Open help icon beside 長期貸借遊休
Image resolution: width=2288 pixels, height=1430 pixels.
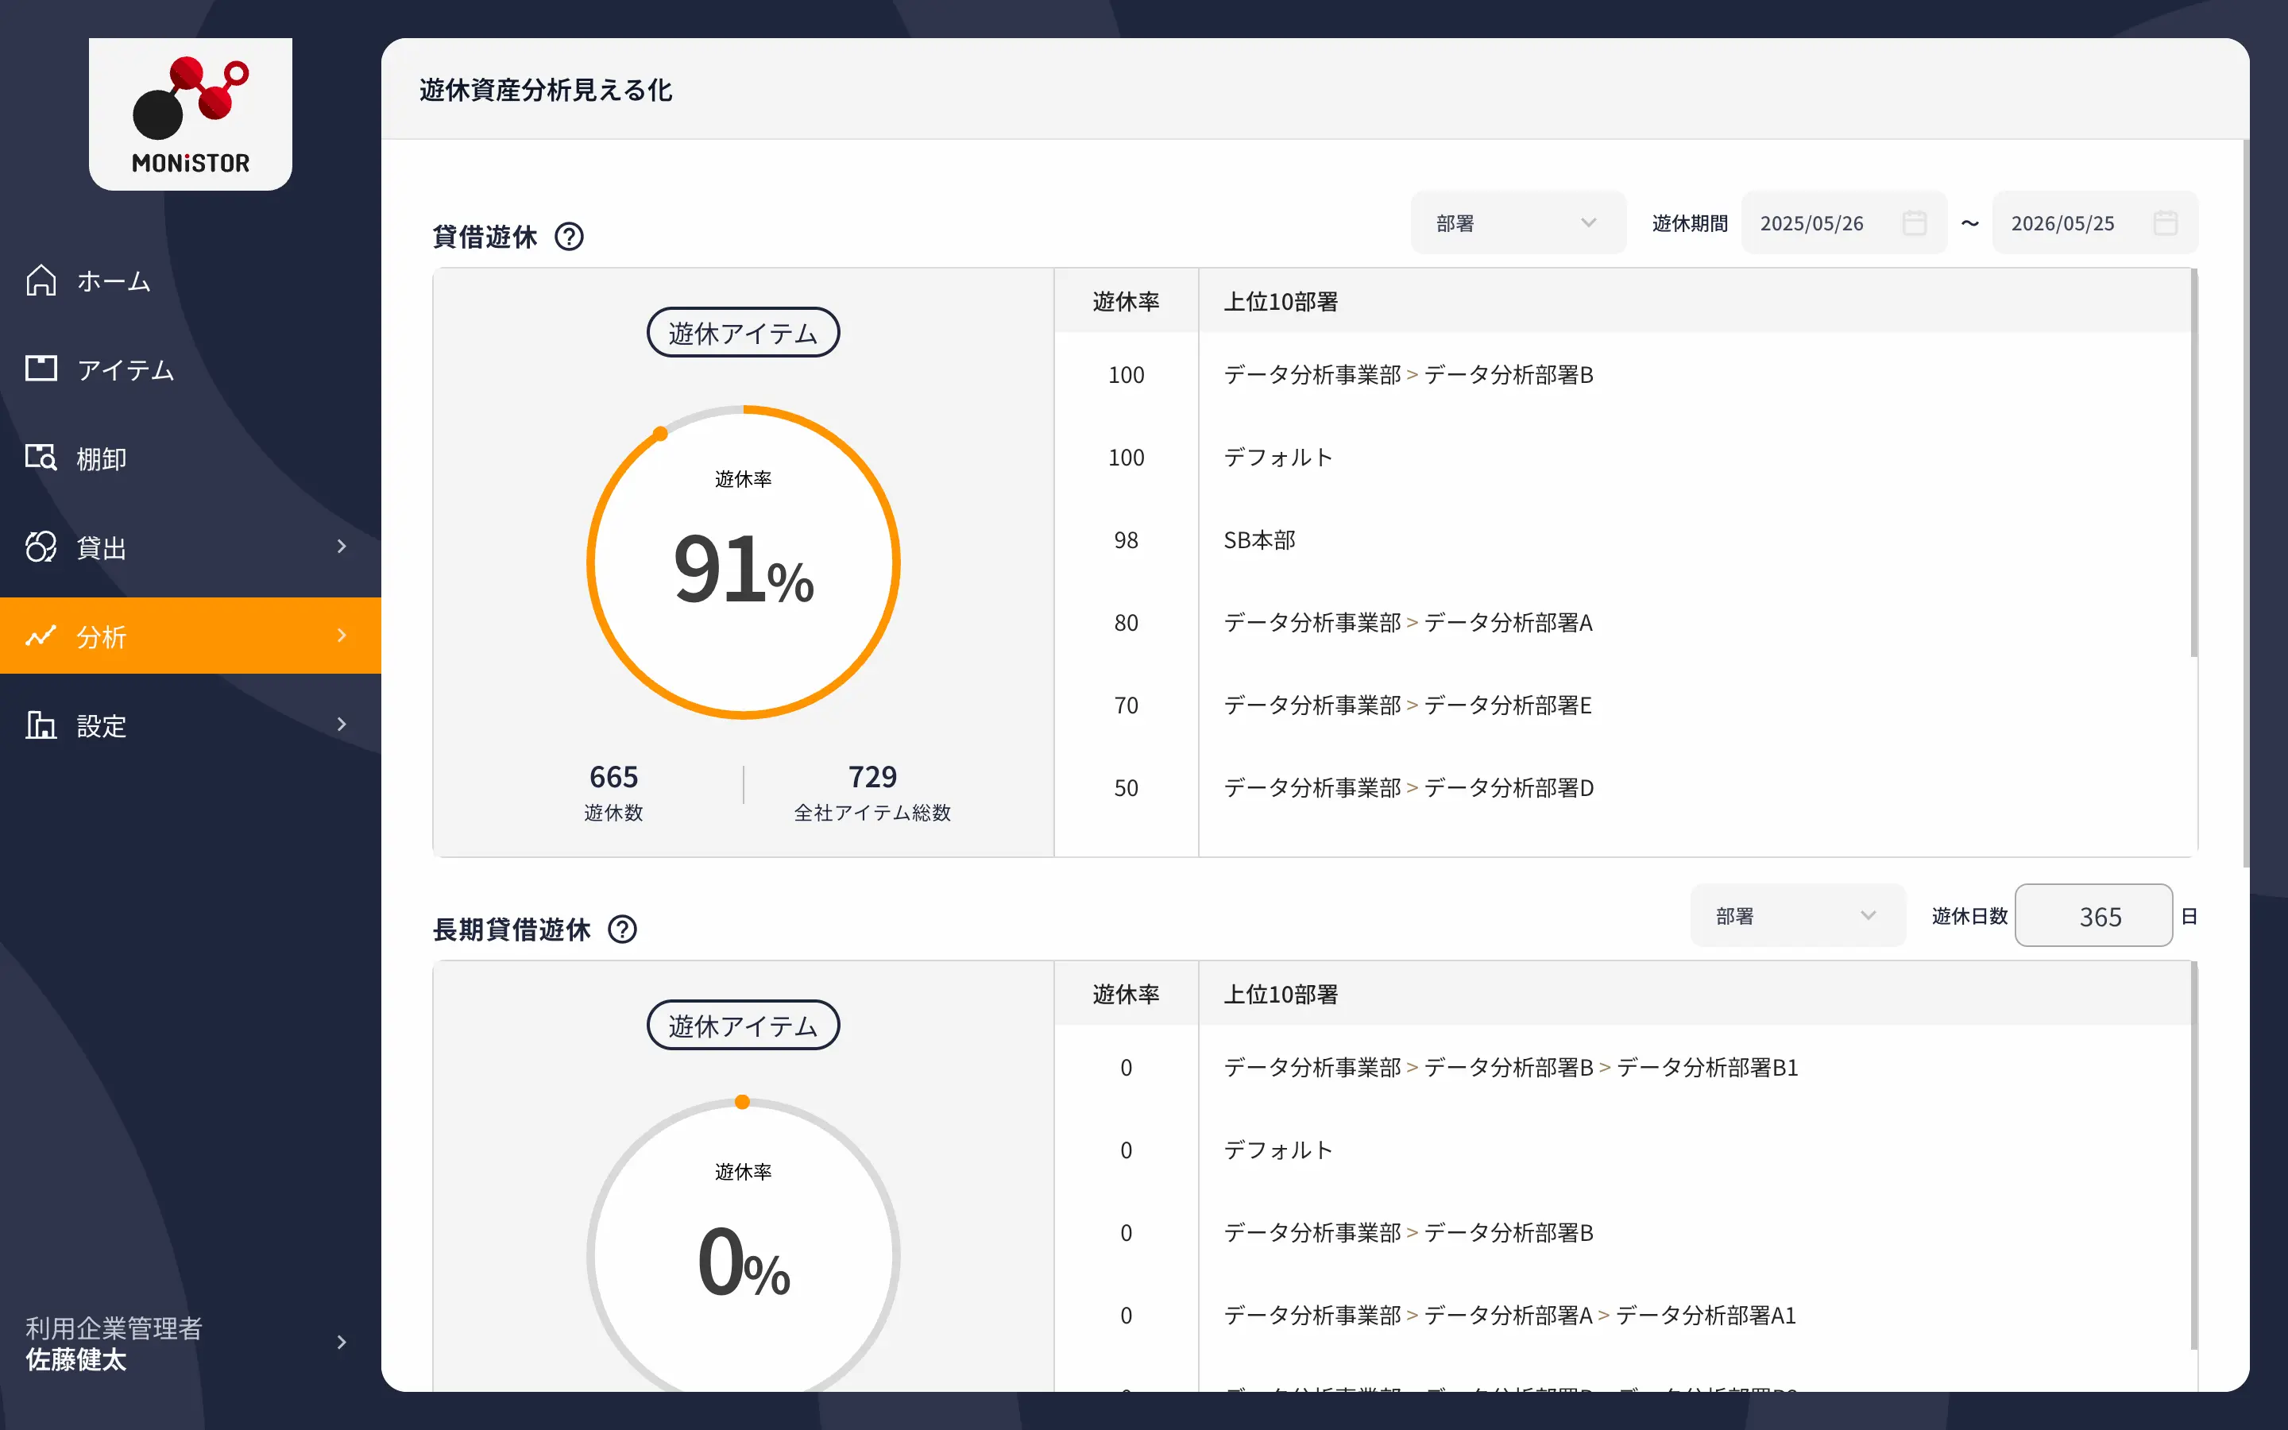(x=622, y=929)
